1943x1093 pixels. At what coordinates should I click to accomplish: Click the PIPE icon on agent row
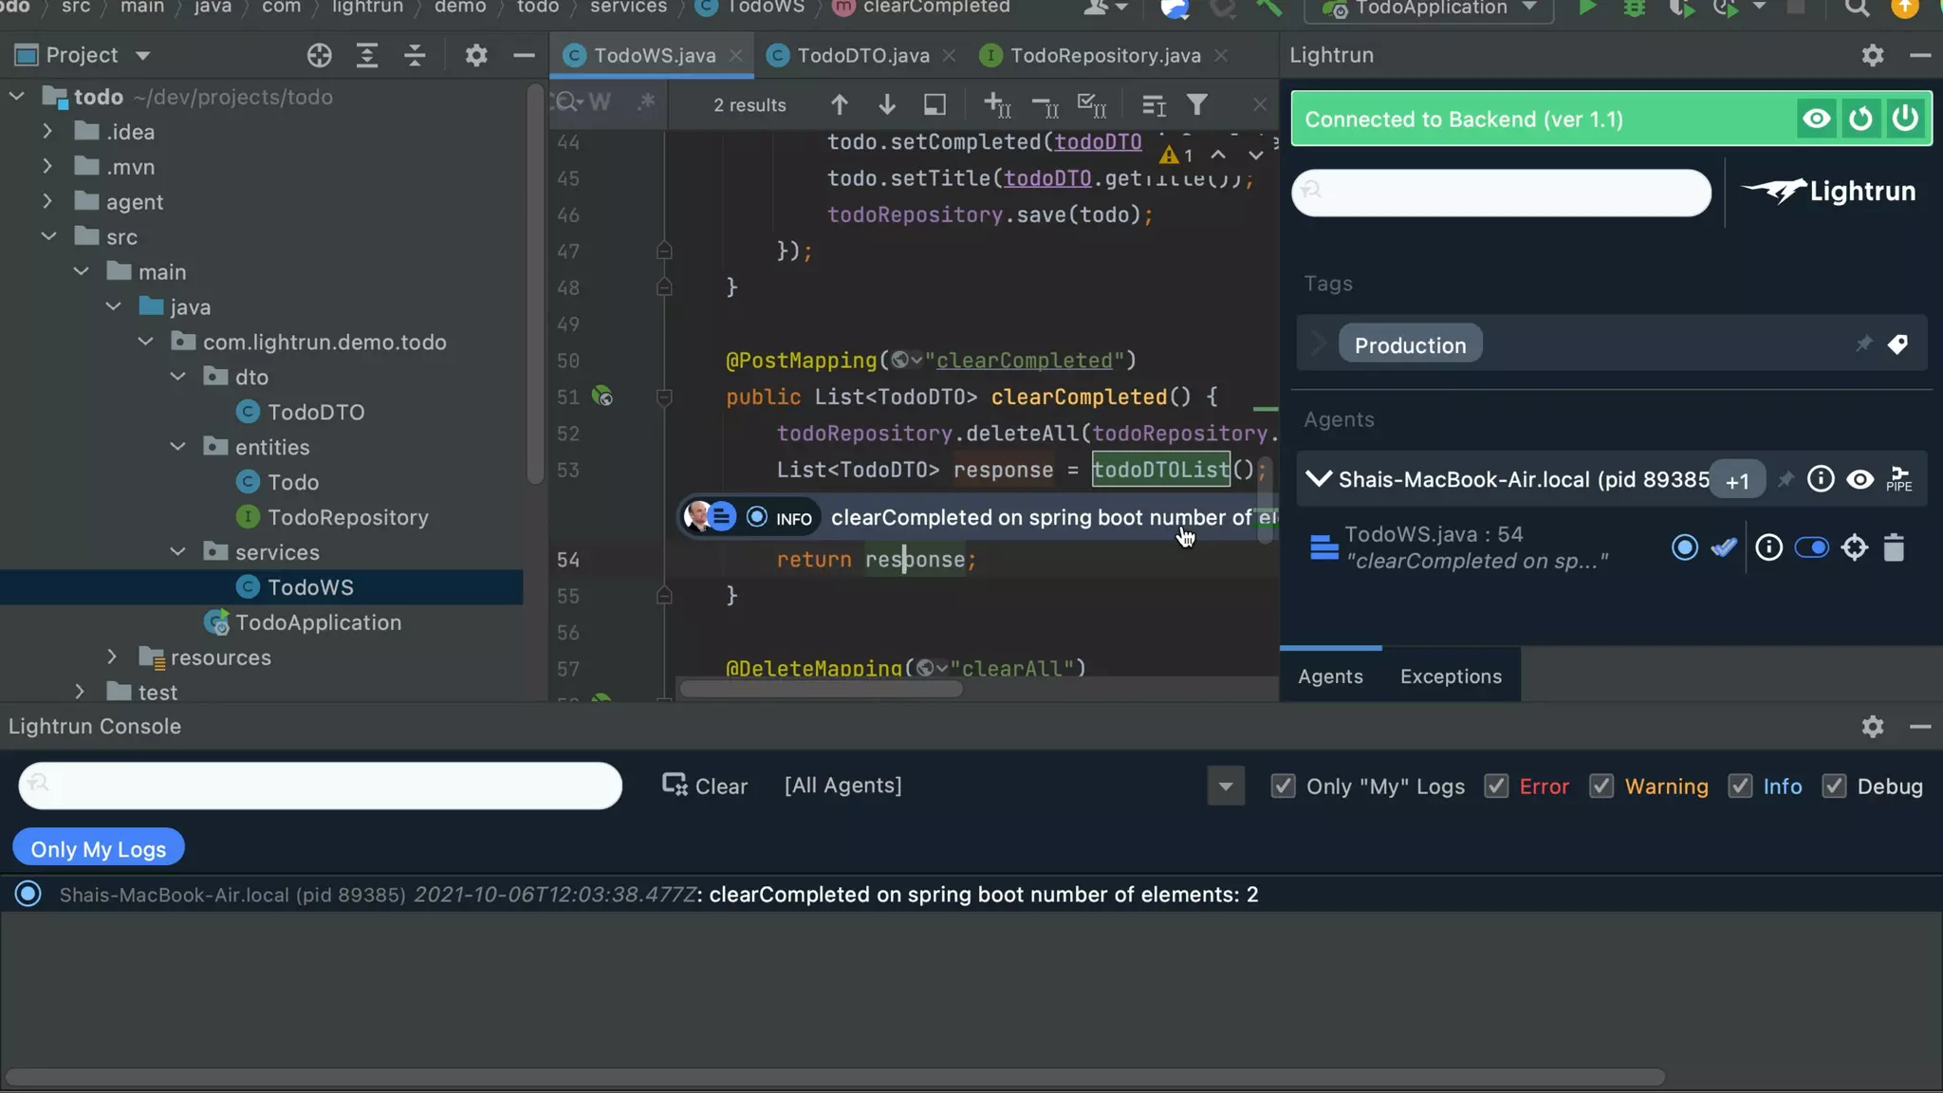1899,479
